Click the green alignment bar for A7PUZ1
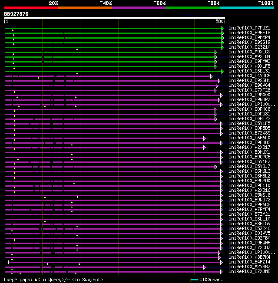Viewport: 278px width, 283px height. 115,29
